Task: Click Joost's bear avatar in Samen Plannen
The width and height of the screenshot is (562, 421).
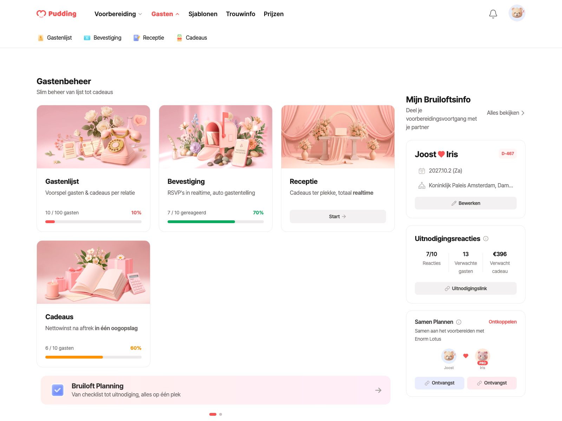Action: point(449,356)
